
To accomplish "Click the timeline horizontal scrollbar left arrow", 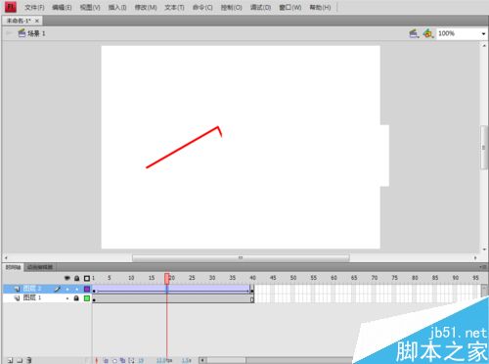I will (x=202, y=360).
